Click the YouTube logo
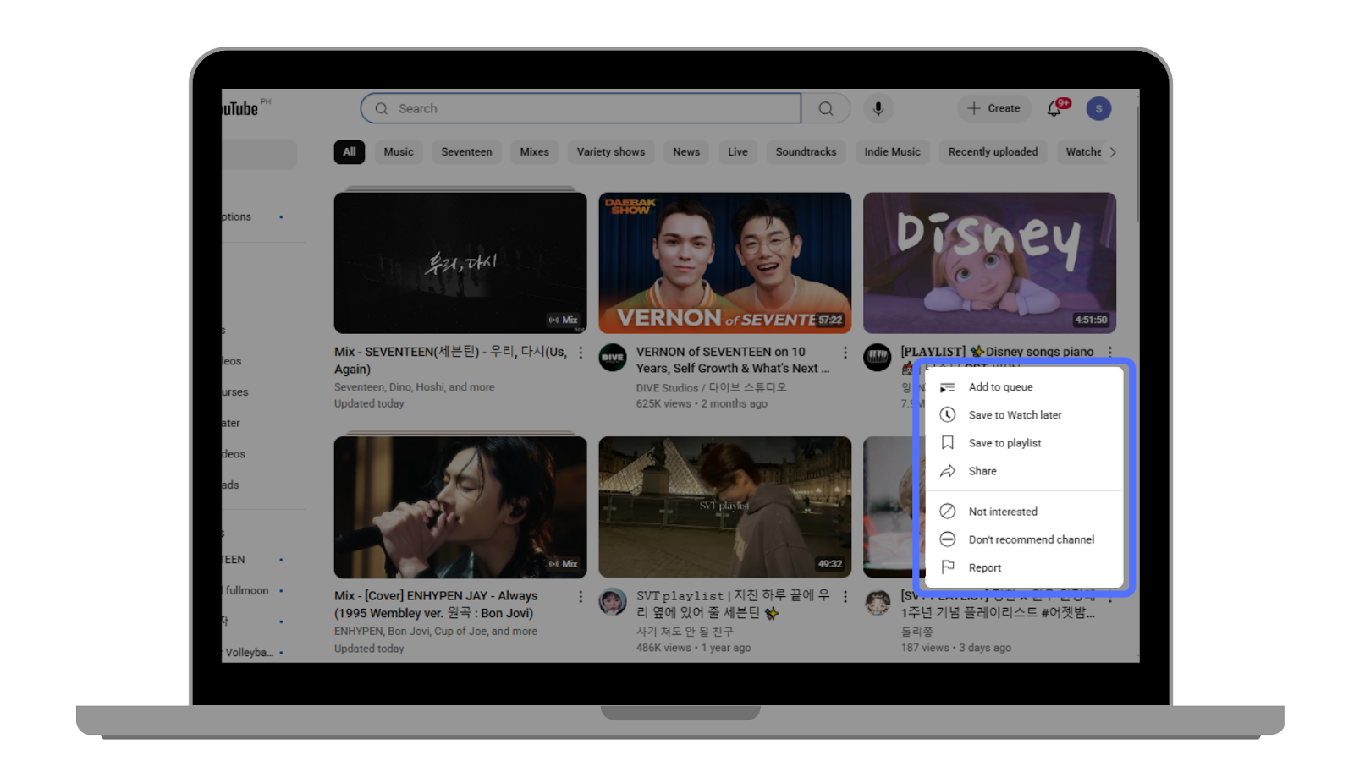The height and width of the screenshot is (761, 1354). [240, 108]
